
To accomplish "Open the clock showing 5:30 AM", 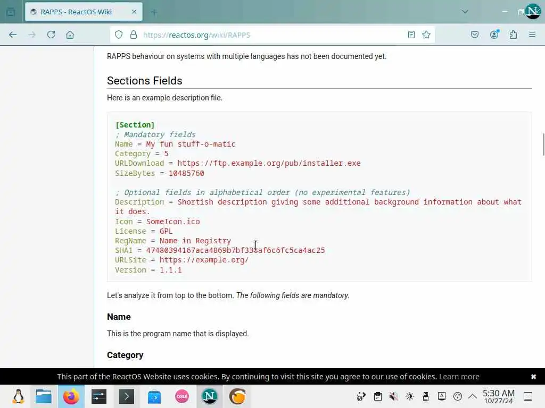I will [x=498, y=396].
